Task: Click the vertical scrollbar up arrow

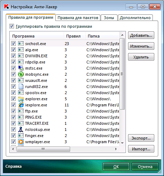Action: tap(122, 35)
